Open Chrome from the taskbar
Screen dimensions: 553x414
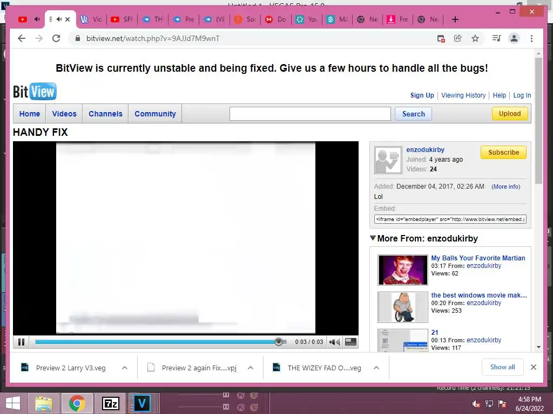77,403
